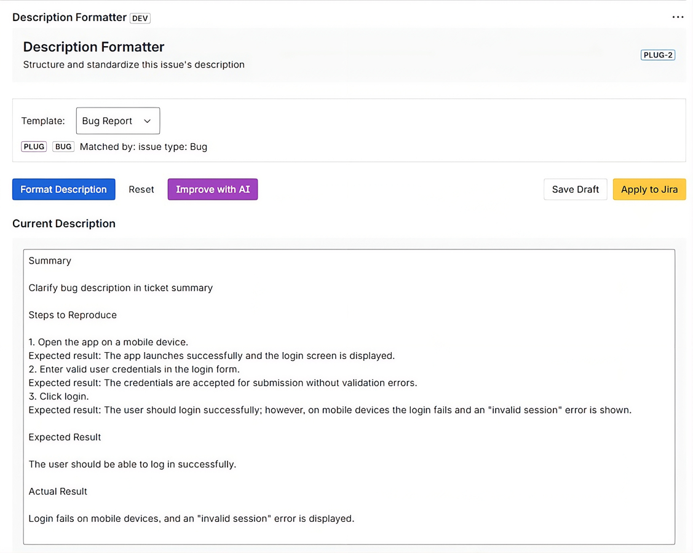Click the PLUG project tag
This screenshot has width=693, height=553.
coord(34,146)
